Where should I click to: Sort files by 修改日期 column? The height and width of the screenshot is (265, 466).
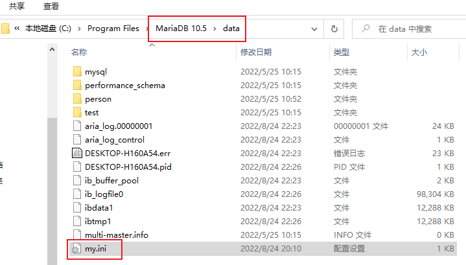[256, 52]
